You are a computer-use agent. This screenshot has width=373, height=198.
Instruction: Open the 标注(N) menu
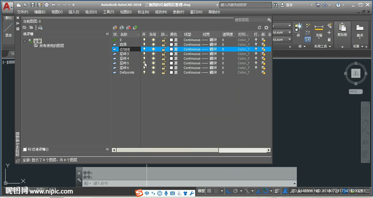coord(144,12)
